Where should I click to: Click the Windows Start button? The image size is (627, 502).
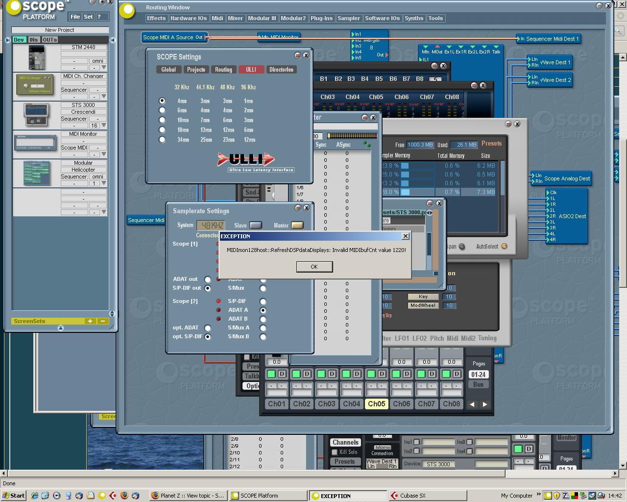click(x=13, y=496)
